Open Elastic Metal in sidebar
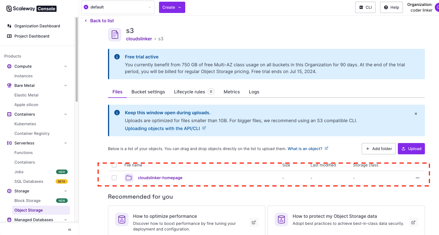 click(26, 95)
